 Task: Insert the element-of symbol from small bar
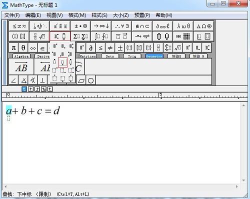42,48
